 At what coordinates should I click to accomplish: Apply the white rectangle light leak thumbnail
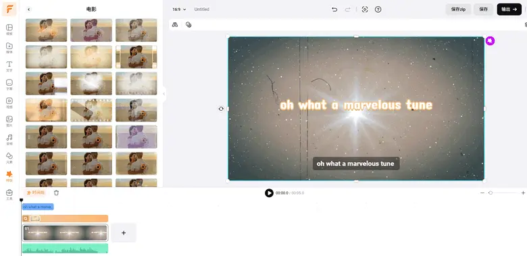click(x=47, y=83)
